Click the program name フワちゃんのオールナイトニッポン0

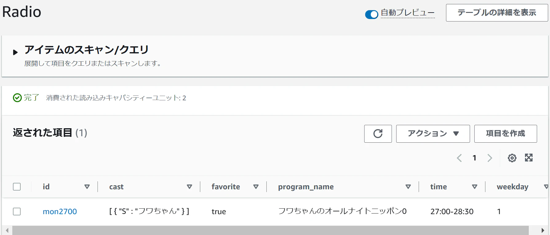[x=342, y=211]
